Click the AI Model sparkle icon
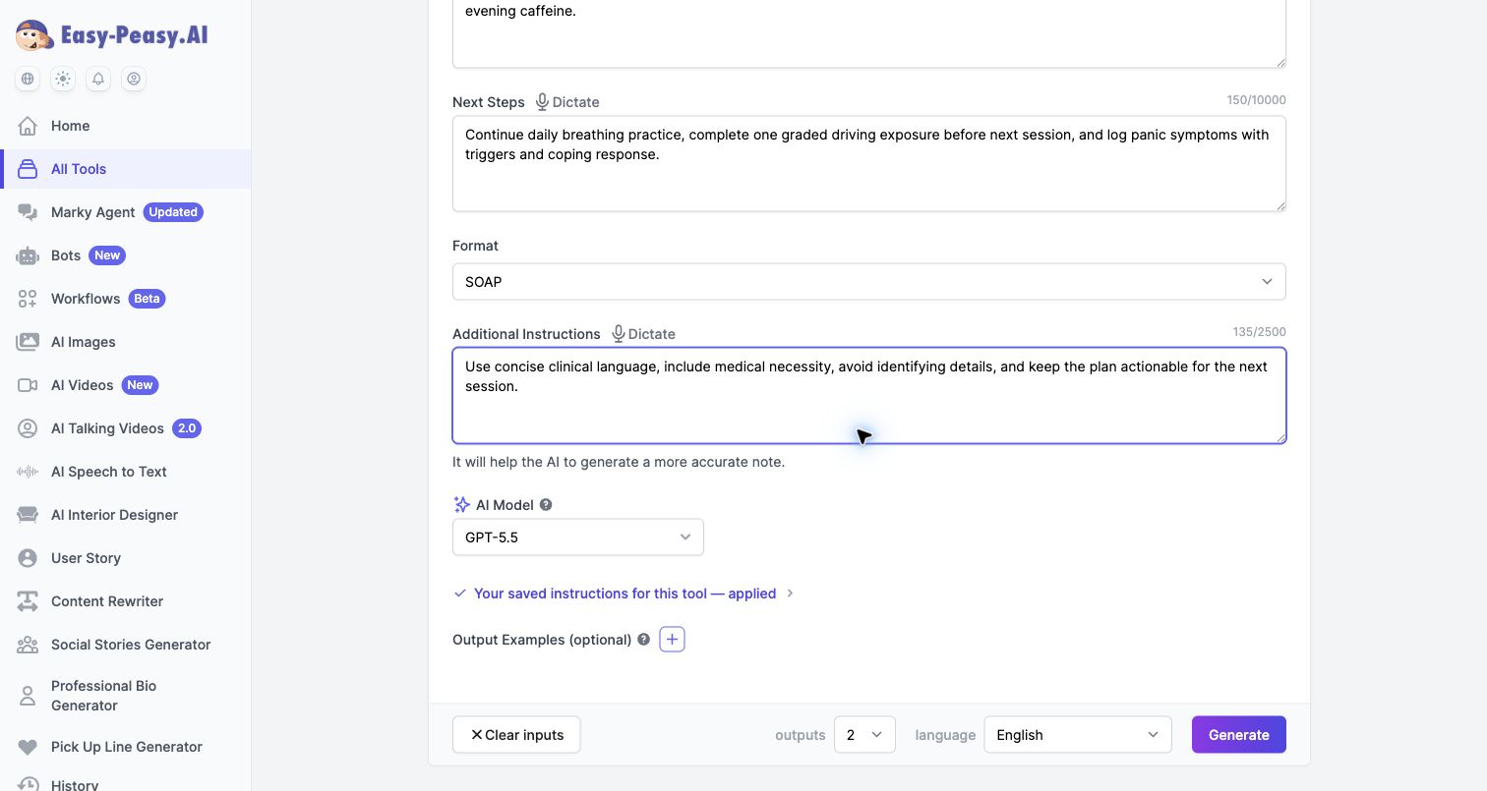The width and height of the screenshot is (1487, 791). click(461, 505)
